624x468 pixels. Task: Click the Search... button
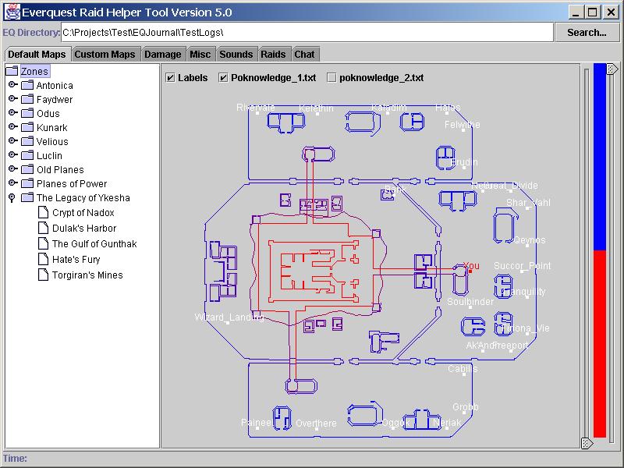587,33
